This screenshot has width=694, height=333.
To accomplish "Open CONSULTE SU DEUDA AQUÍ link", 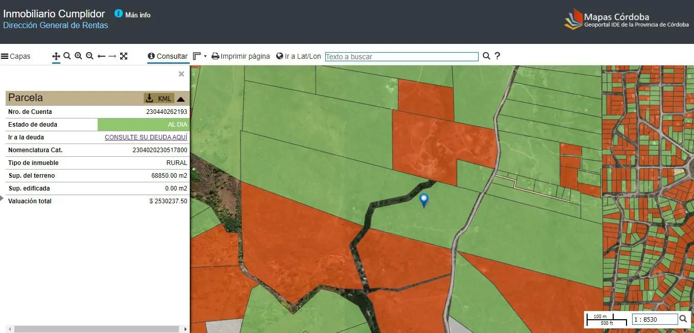I will tap(146, 137).
